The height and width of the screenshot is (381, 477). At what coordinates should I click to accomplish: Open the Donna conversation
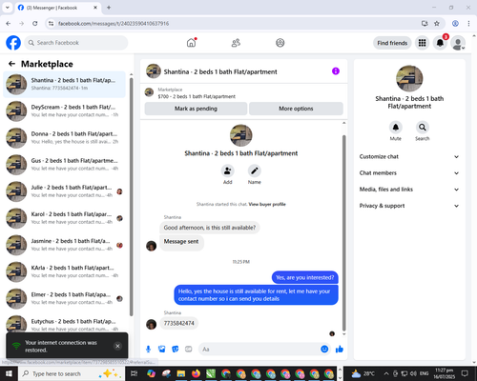64,138
